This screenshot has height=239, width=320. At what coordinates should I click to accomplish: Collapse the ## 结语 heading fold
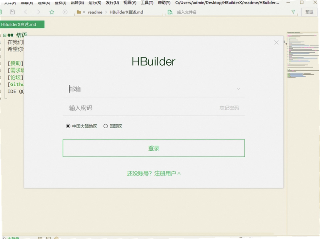tap(5, 35)
